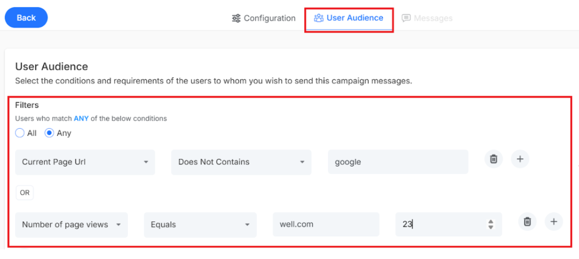The height and width of the screenshot is (259, 579).
Task: Click the User Audience section heading
Action: pos(51,66)
